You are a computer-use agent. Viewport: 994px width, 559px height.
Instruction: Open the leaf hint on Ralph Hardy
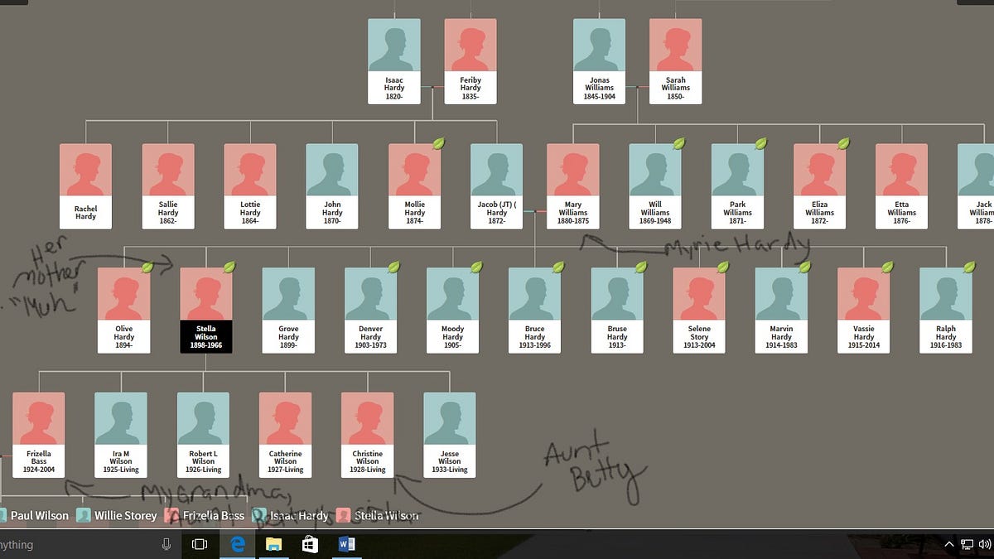969,267
